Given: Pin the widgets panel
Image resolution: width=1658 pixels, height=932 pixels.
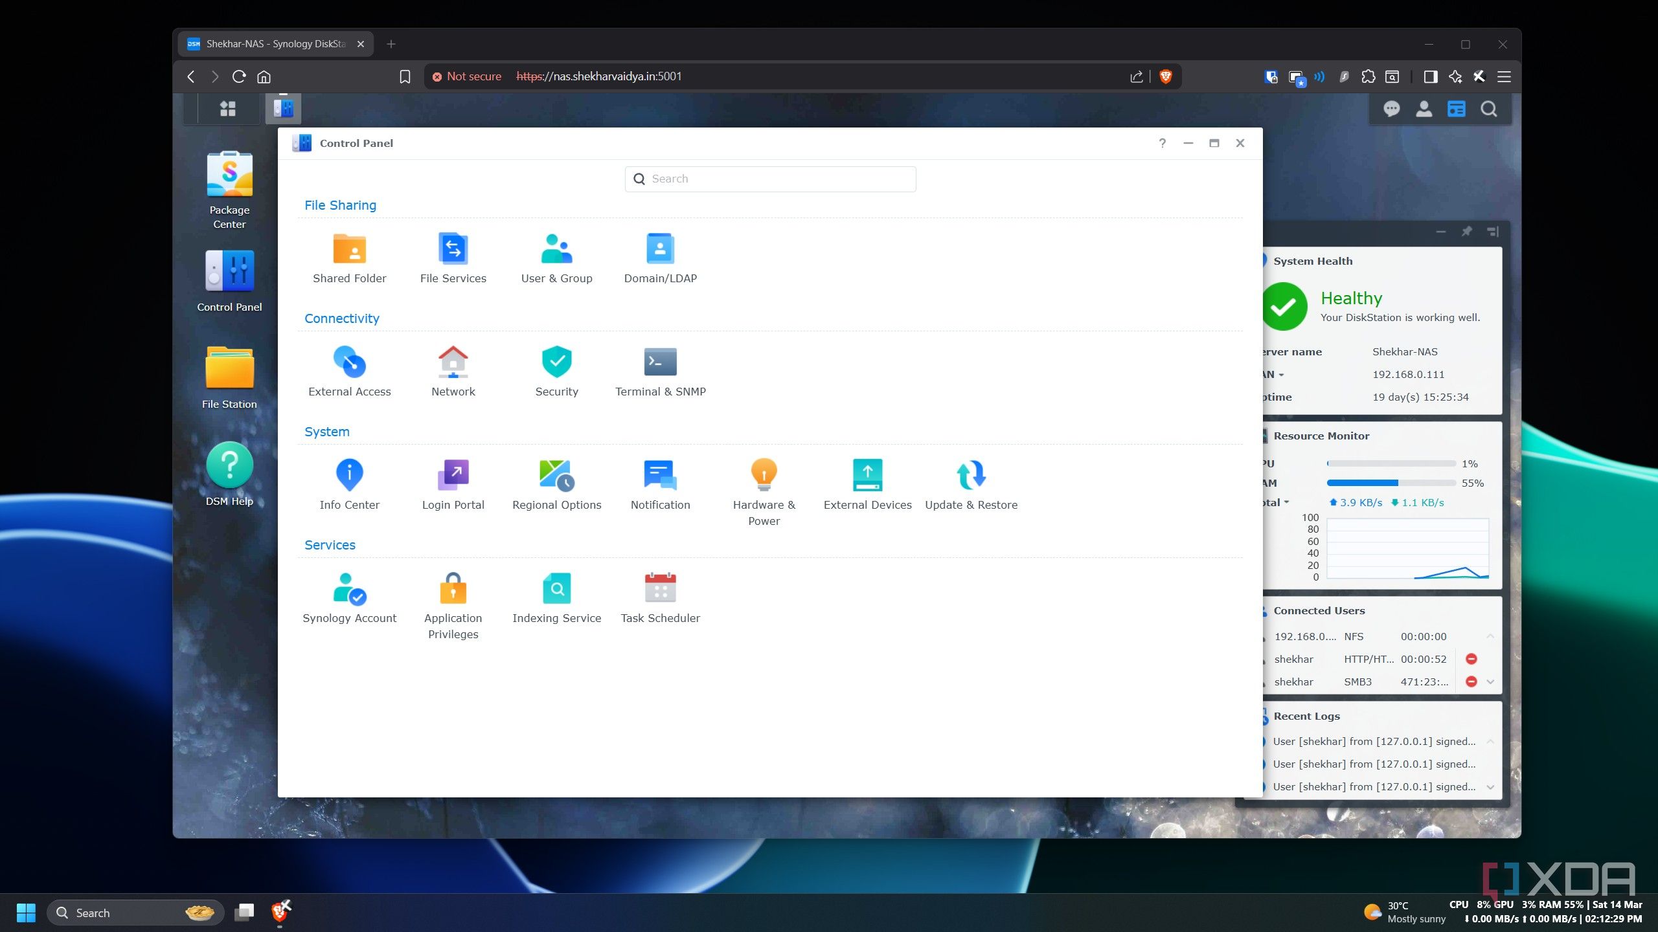Looking at the screenshot, I should point(1466,231).
